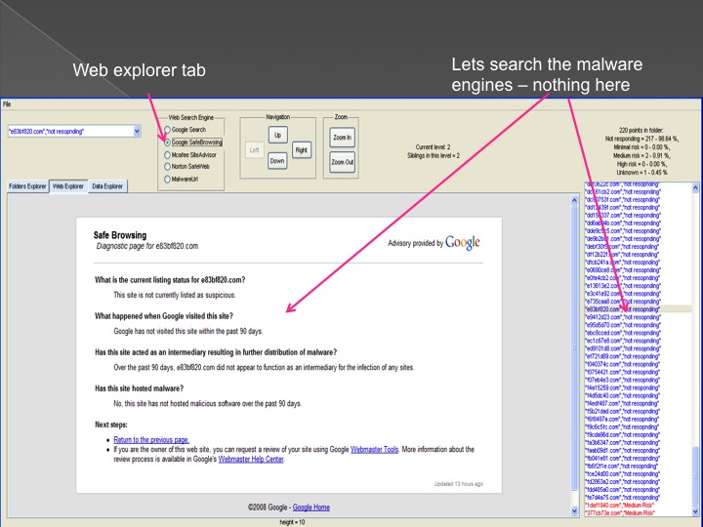The height and width of the screenshot is (527, 703).
Task: Click the Zoom Out button
Action: pyautogui.click(x=342, y=162)
